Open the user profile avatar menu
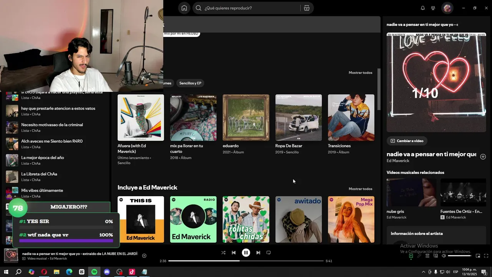Image resolution: width=492 pixels, height=277 pixels. coord(447,8)
